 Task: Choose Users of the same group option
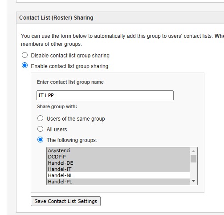point(40,118)
